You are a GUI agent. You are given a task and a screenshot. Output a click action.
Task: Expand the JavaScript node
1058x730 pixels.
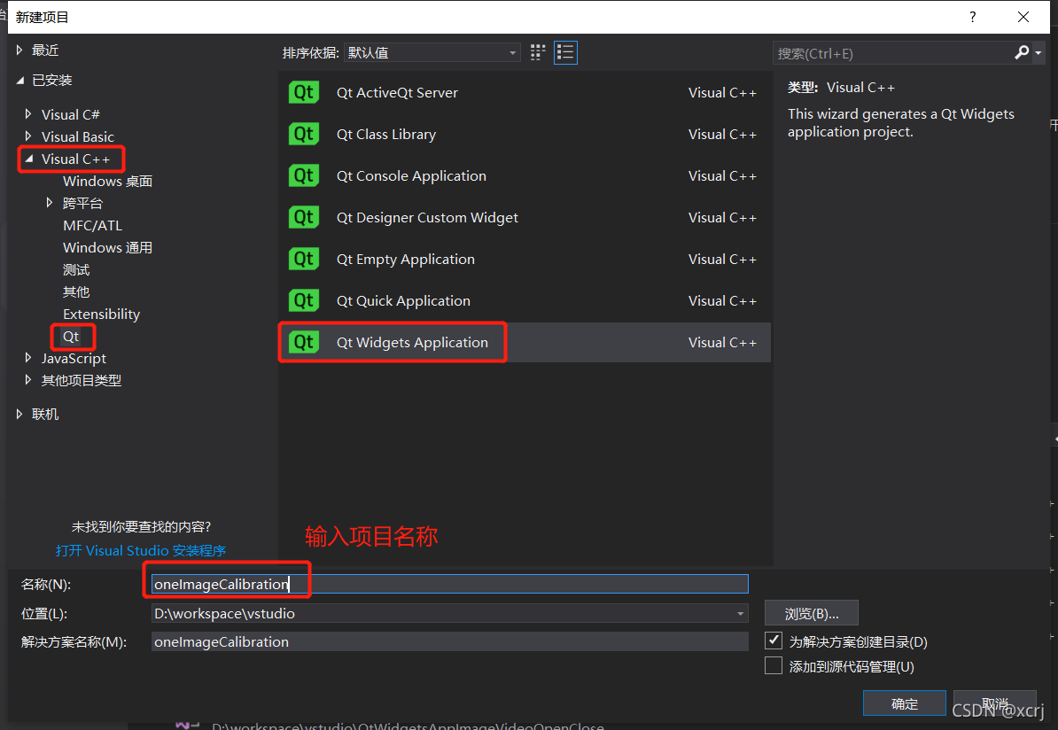(28, 358)
